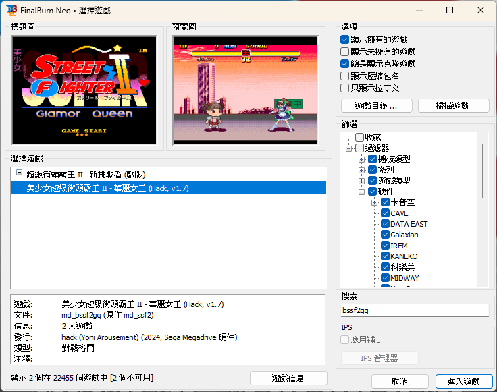Check the 收藏 filter checkbox
The image size is (497, 392).
pyautogui.click(x=359, y=137)
